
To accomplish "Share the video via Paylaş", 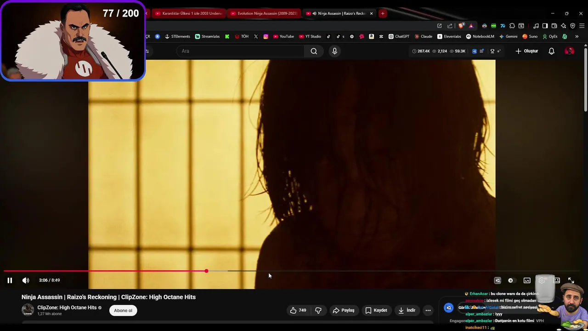I will pos(344,310).
